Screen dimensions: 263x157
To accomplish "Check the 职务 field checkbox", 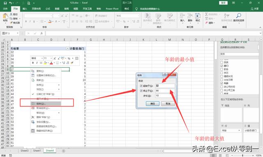I will click(221, 69).
